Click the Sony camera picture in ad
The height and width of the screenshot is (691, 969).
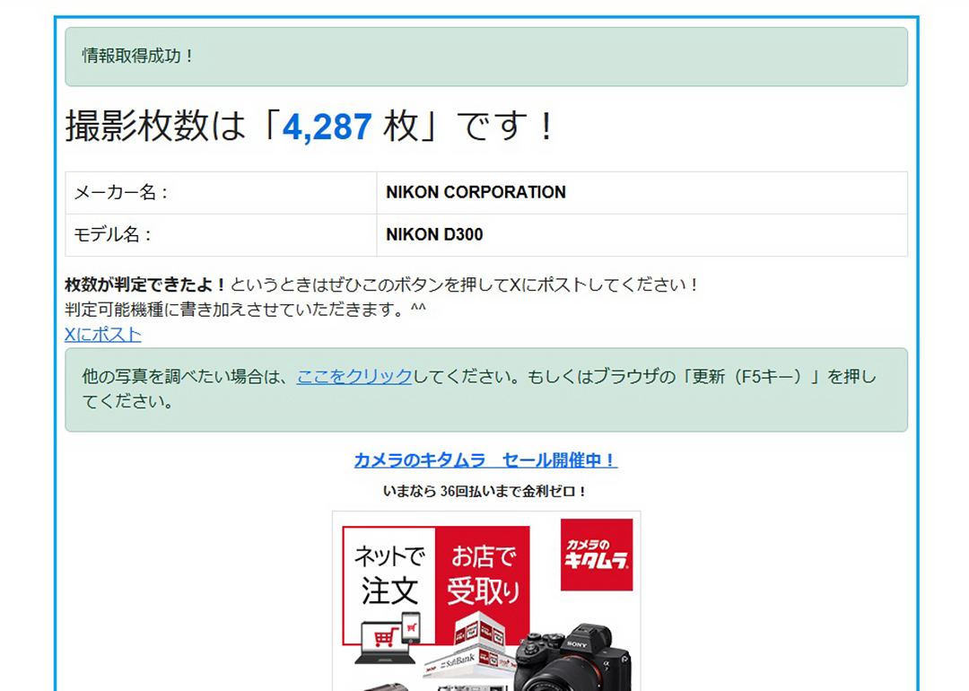coord(575,658)
